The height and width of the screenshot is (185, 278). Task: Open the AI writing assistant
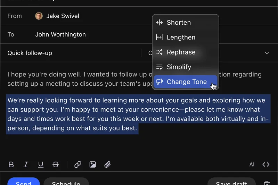click(x=252, y=165)
